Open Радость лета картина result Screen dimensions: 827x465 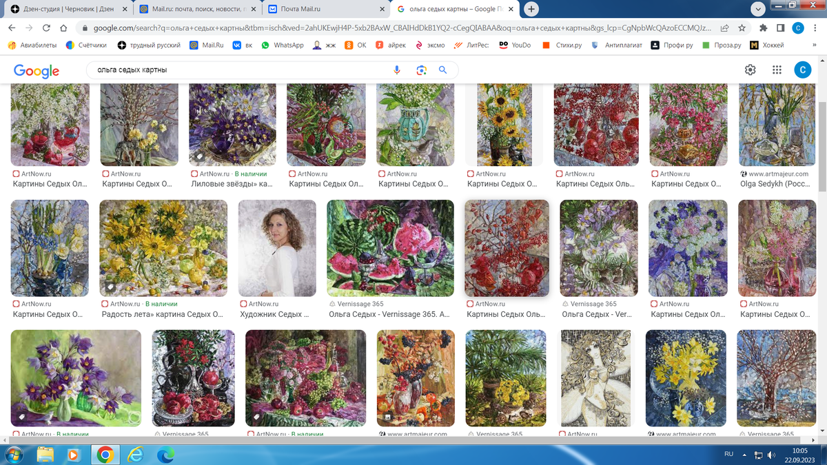point(163,248)
